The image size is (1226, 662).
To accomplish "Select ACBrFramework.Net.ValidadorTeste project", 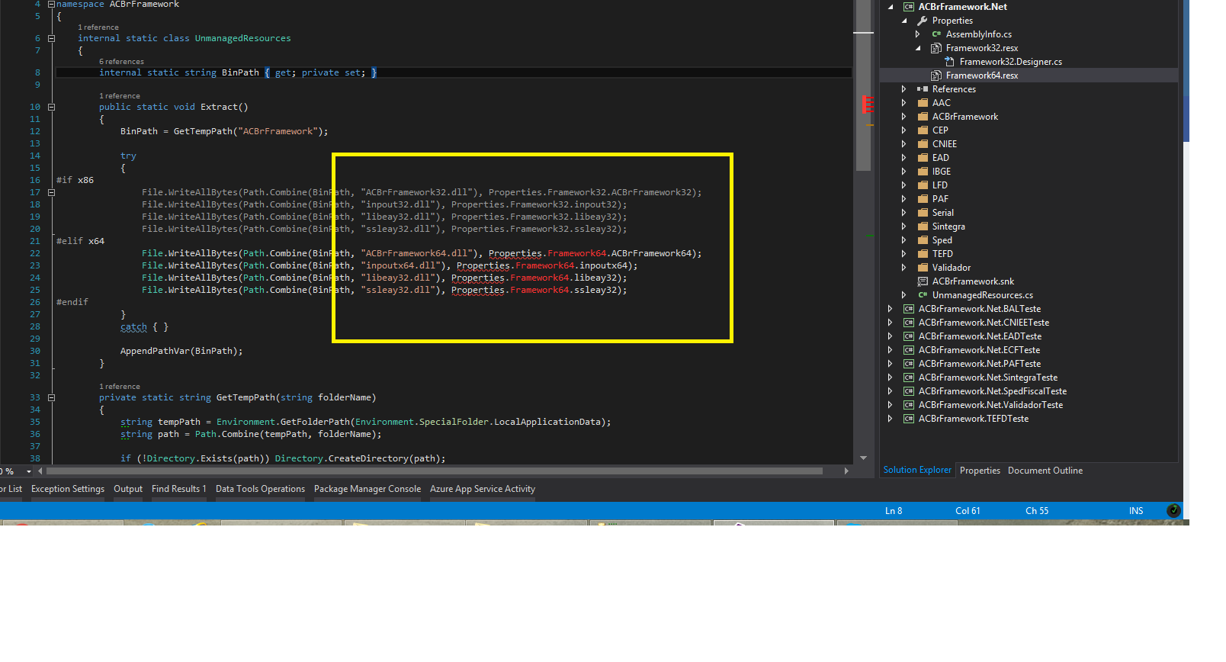I will tap(990, 405).
